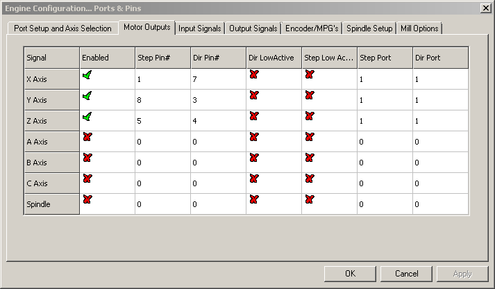Toggle Dir LowActive red X for X Axis
Image resolution: width=495 pixels, height=289 pixels.
(253, 75)
